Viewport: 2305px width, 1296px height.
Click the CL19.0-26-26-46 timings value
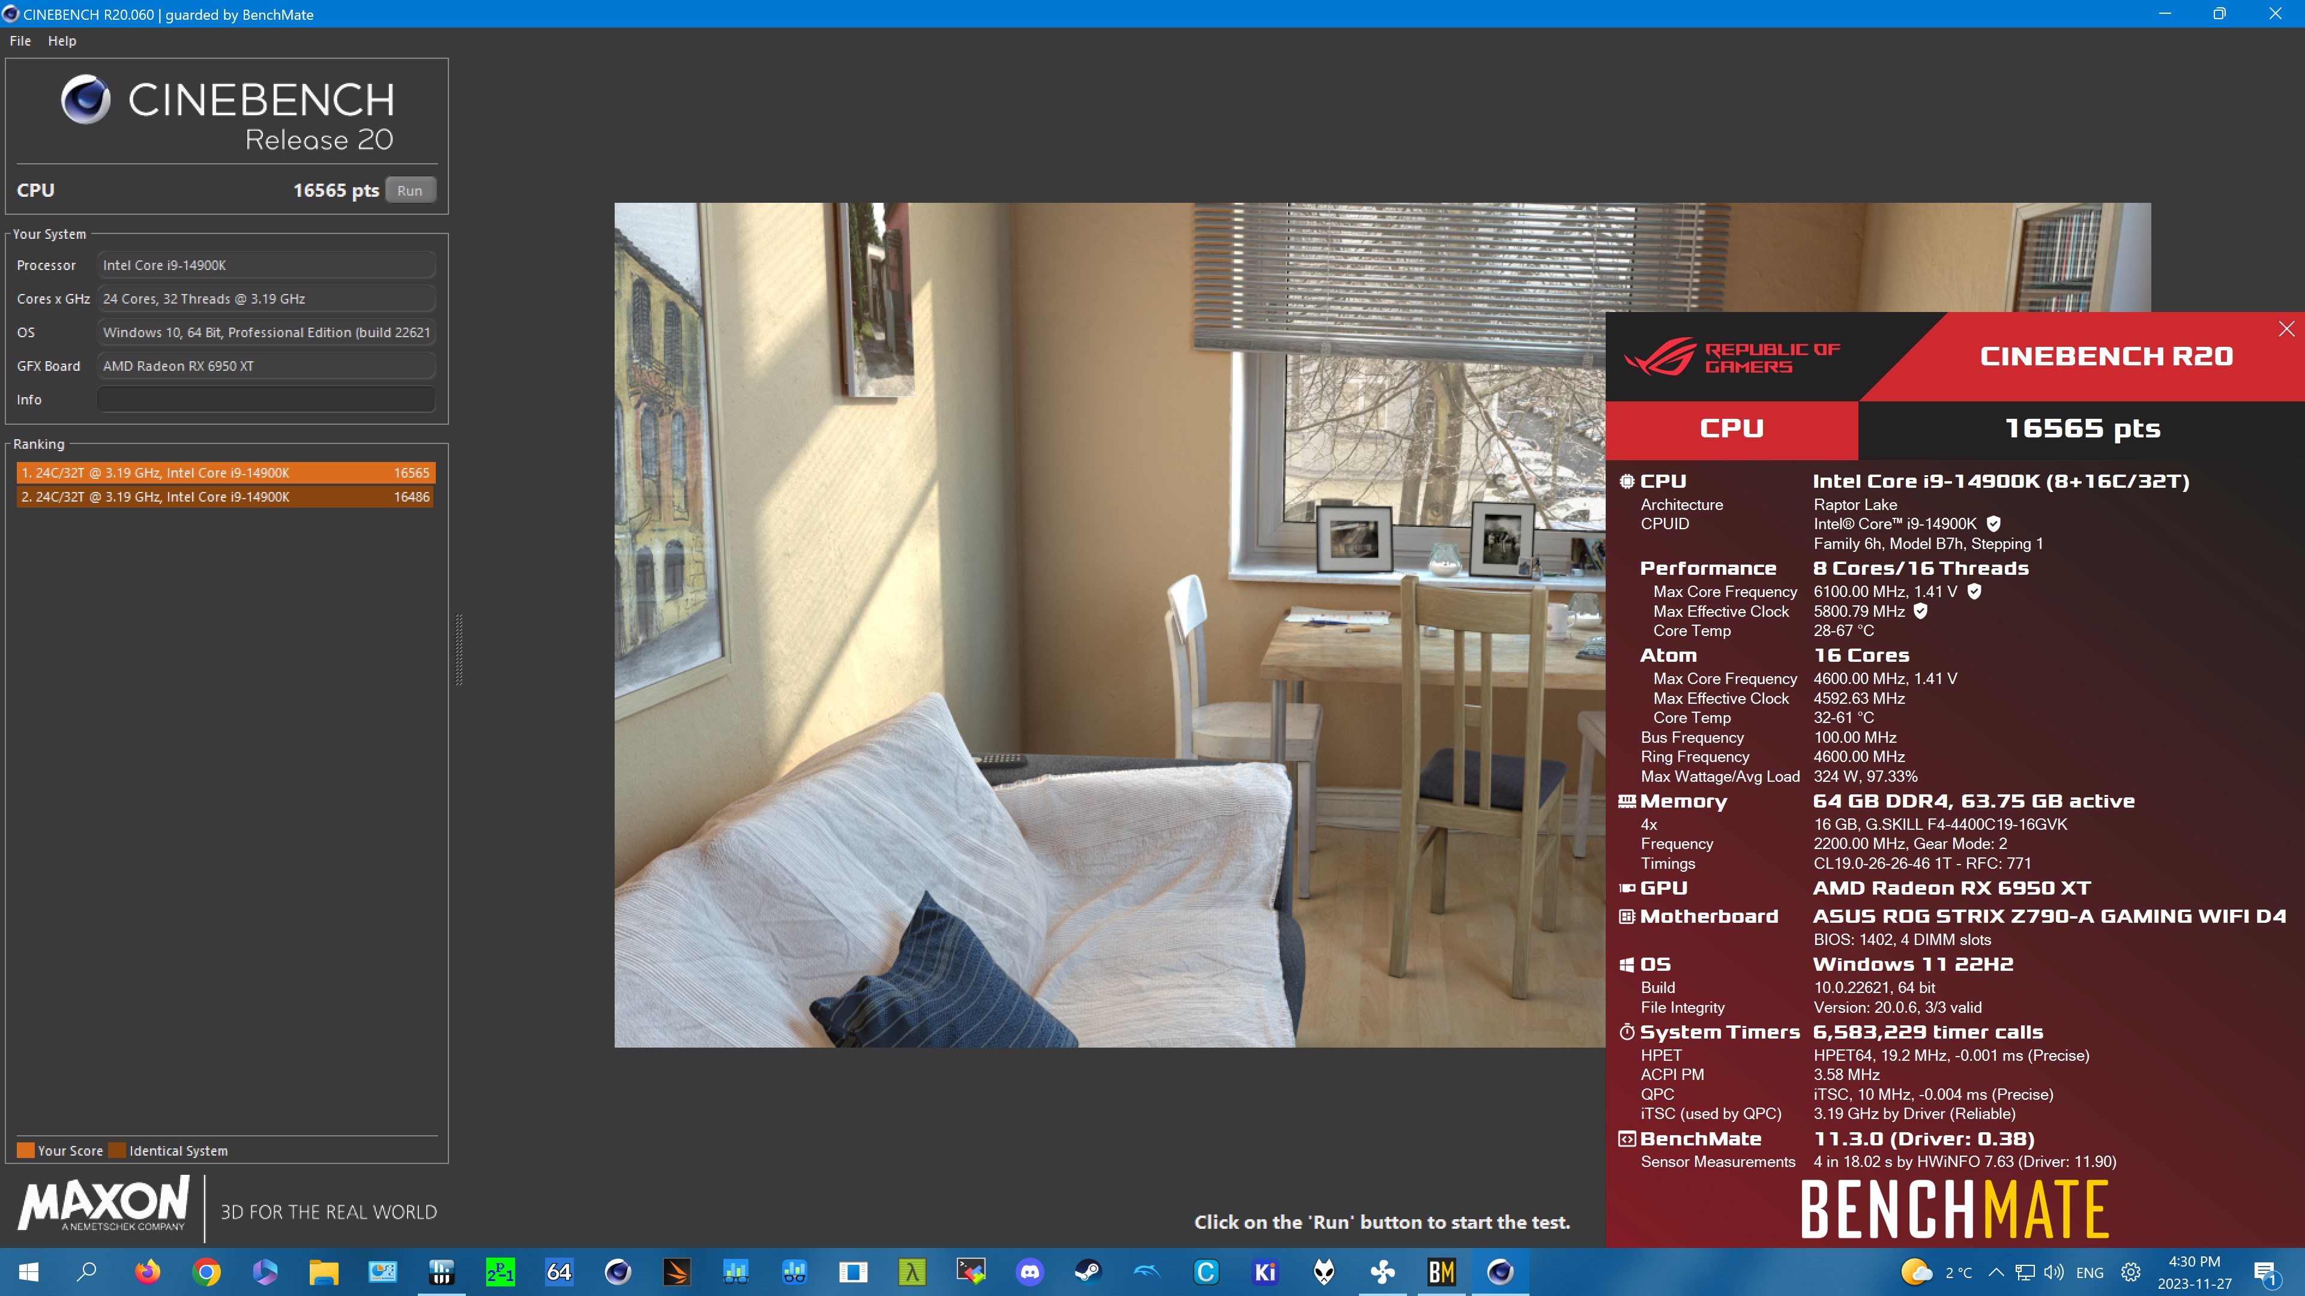1922,863
